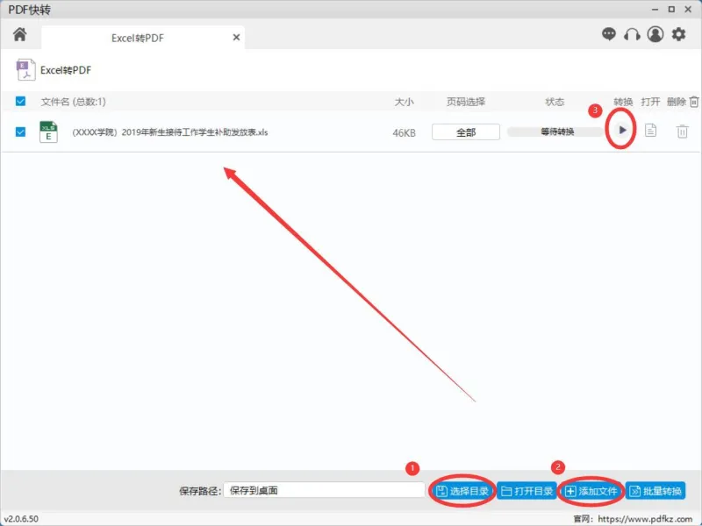Delete the xls file row trash icon
Viewport: 702px width, 526px height.
click(683, 131)
